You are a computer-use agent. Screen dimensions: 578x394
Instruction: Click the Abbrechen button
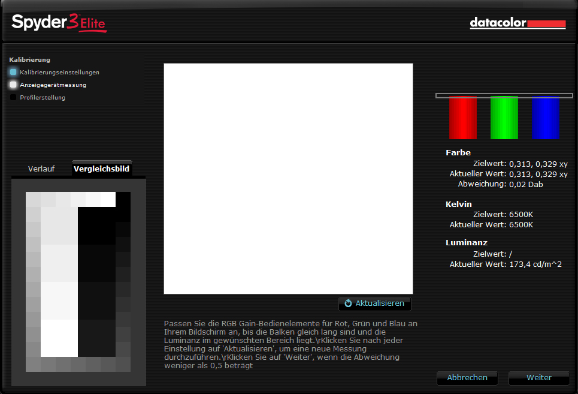coord(467,378)
